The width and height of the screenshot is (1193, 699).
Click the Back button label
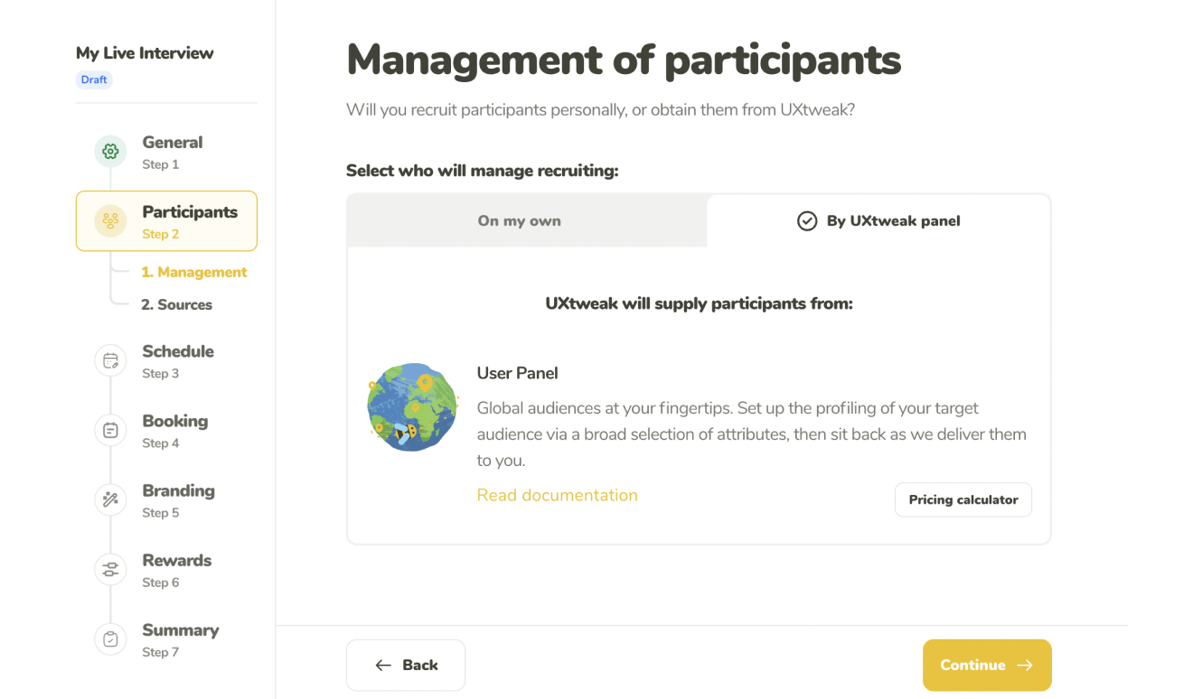click(420, 666)
